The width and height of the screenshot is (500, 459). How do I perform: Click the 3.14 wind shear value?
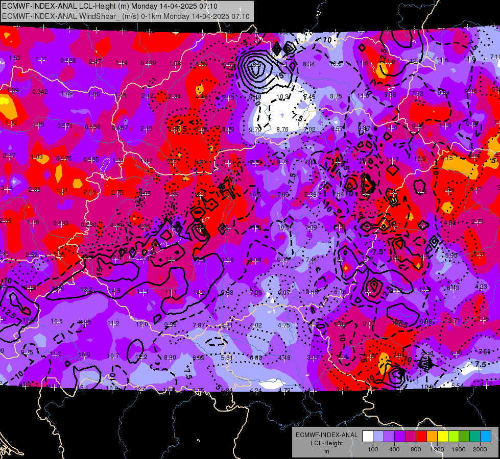[x=7, y=188]
